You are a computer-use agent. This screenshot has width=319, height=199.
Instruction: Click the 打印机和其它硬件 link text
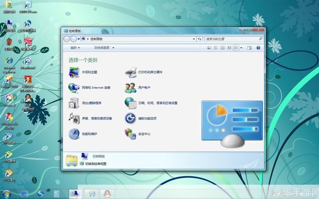pos(150,72)
